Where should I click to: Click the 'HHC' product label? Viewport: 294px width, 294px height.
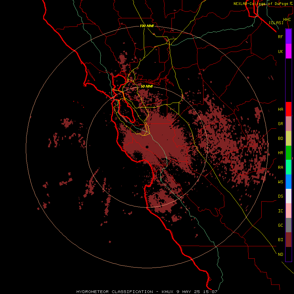click(287, 20)
